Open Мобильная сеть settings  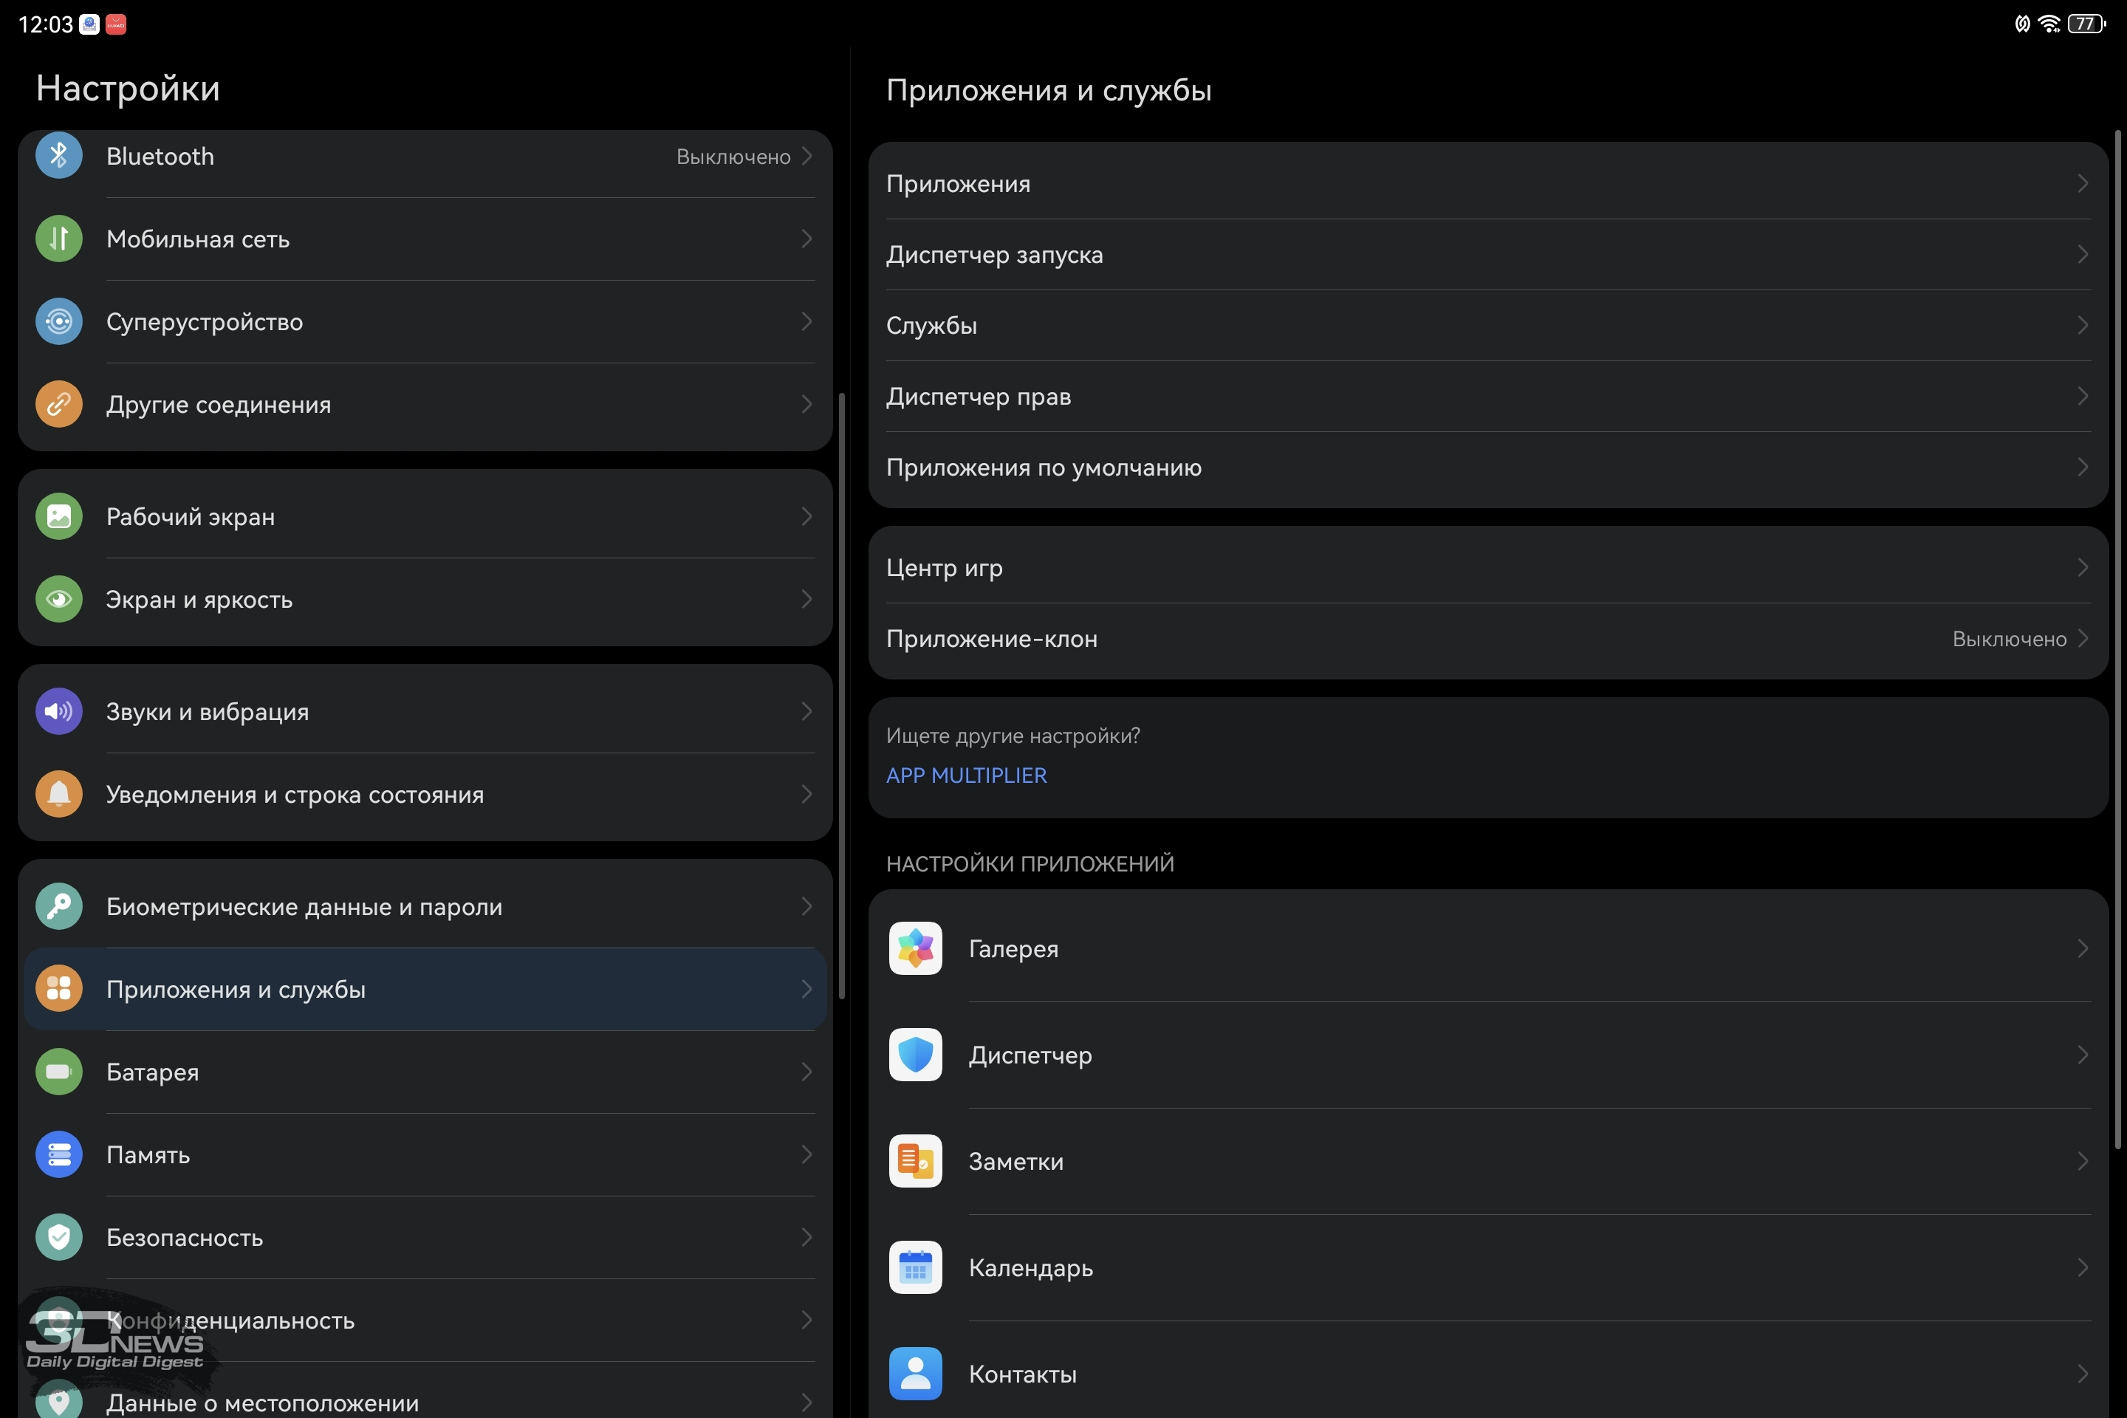[x=425, y=239]
